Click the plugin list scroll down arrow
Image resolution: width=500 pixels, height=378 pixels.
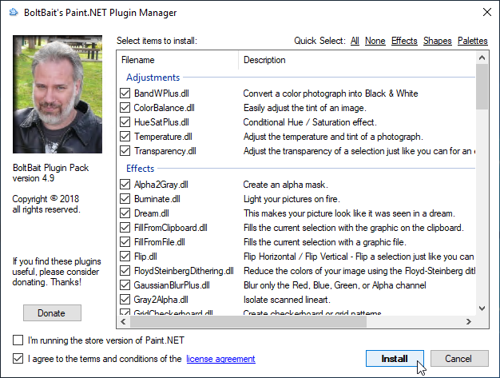(482, 307)
